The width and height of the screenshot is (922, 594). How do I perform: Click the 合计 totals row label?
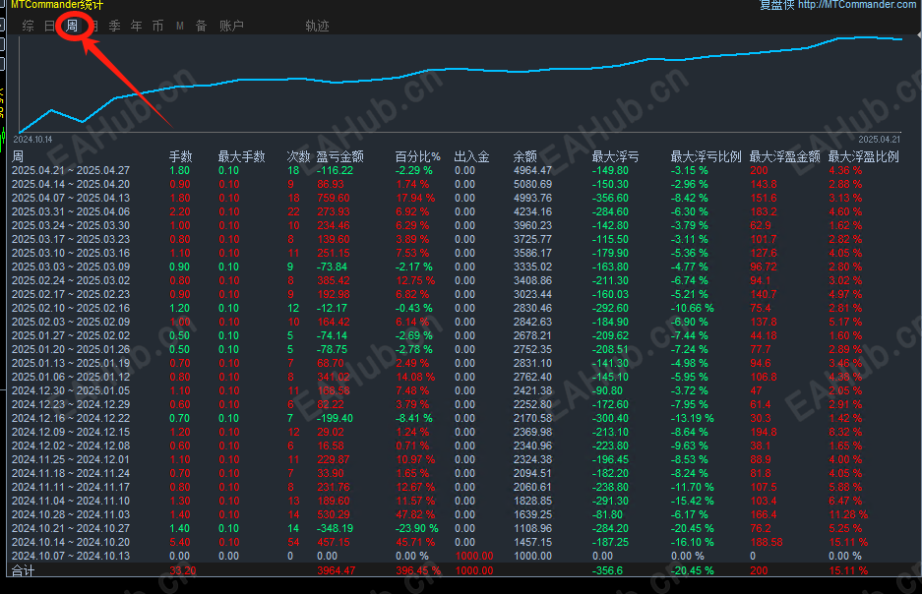[x=23, y=570]
